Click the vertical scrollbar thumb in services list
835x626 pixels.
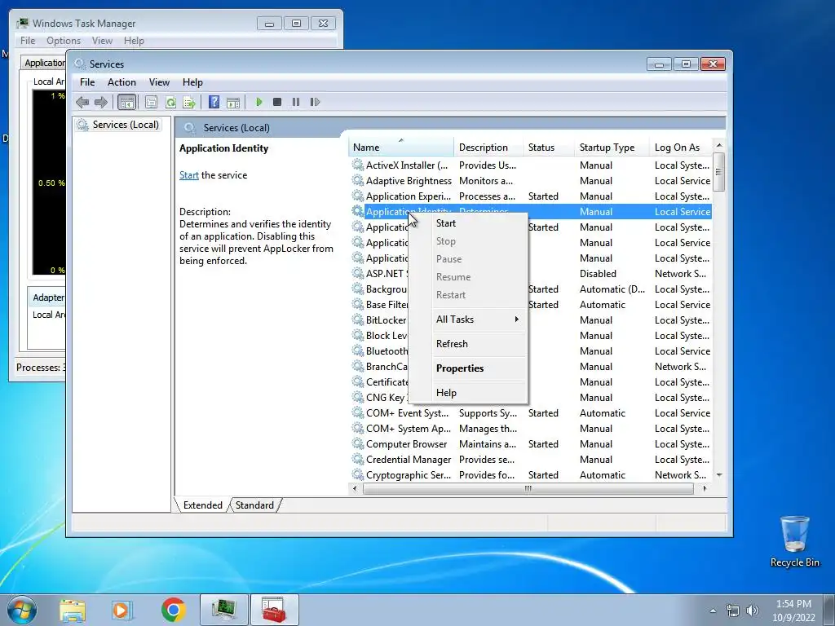(x=719, y=171)
